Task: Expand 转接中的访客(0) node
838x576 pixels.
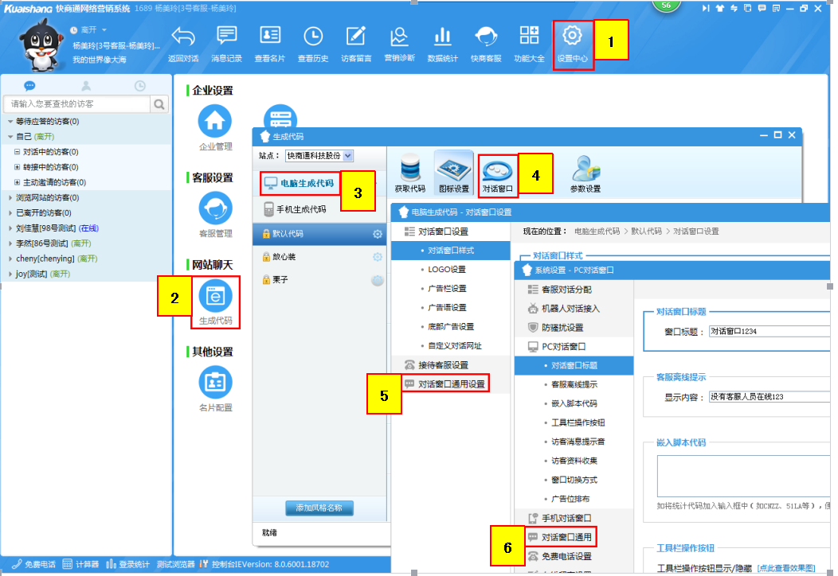Action: click(17, 167)
